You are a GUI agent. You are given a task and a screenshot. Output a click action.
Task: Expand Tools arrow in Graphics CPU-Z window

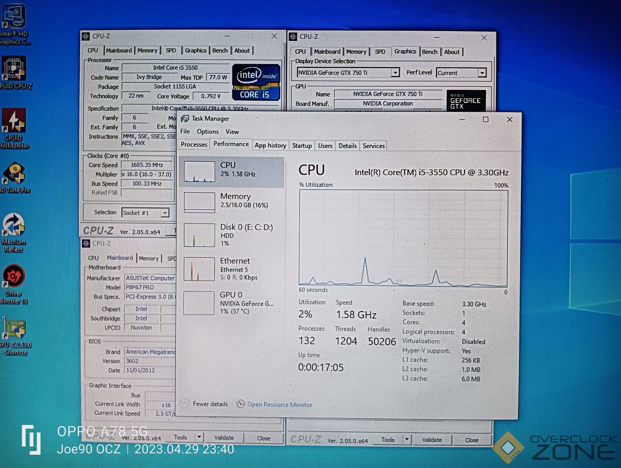(x=406, y=440)
